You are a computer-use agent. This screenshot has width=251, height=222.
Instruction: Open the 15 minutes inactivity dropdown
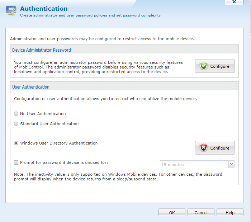194,165
